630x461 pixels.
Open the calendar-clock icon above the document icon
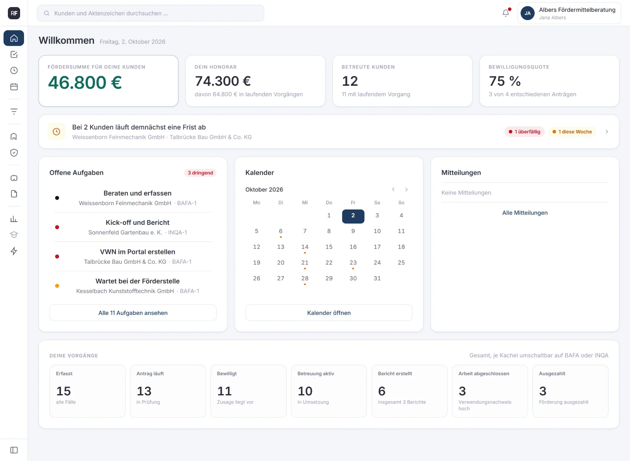pos(14,178)
